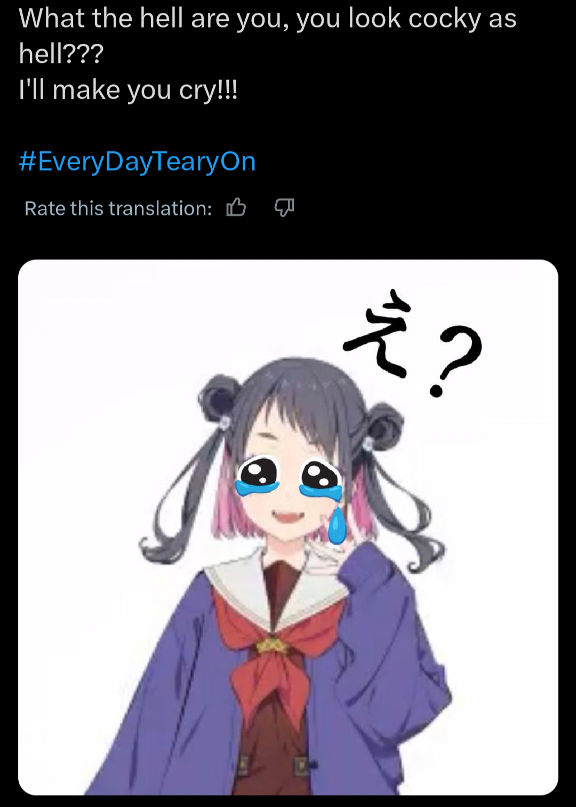Rate the translation with thumbs up

click(x=236, y=208)
